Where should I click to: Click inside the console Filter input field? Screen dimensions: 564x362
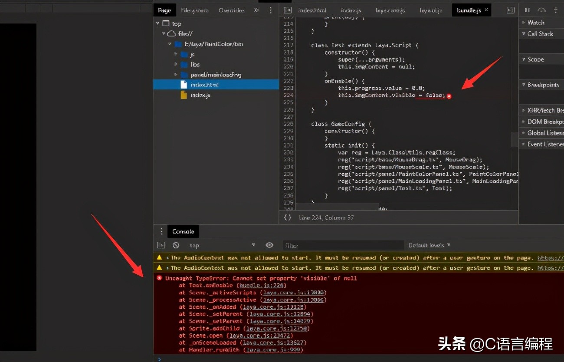pos(343,245)
